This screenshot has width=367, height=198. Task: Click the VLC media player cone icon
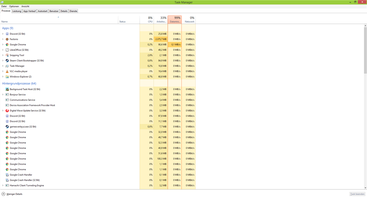(x=7, y=71)
